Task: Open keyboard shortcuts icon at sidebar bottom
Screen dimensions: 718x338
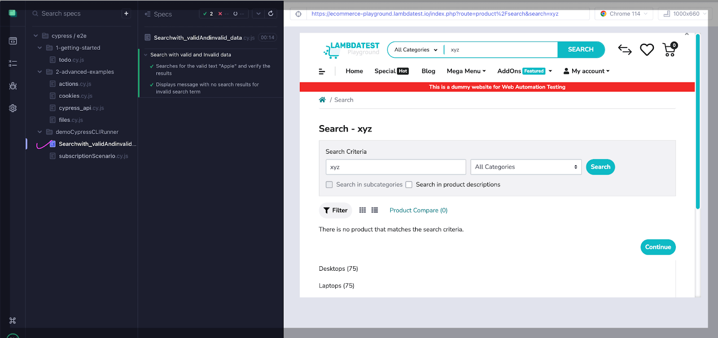Action: [x=13, y=321]
